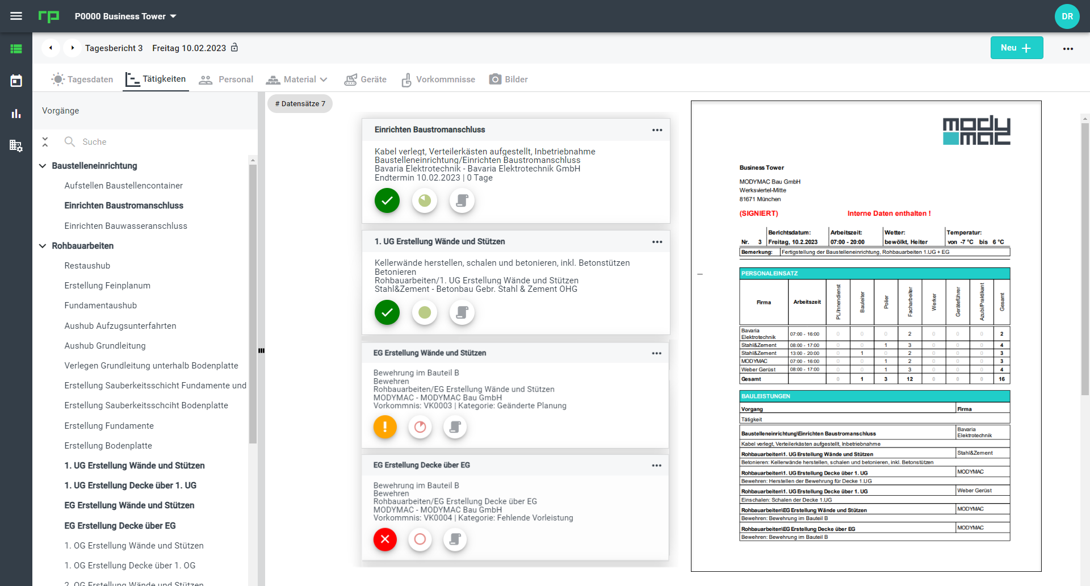Go to previous daily report arrow
Screen dimensions: 1090x586
tap(51, 48)
